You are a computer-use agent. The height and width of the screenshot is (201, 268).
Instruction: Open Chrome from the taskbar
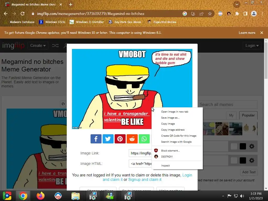click(x=23, y=196)
